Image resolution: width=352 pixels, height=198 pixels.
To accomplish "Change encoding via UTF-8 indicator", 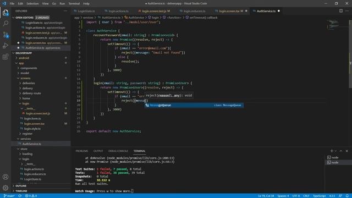I will tap(296, 196).
